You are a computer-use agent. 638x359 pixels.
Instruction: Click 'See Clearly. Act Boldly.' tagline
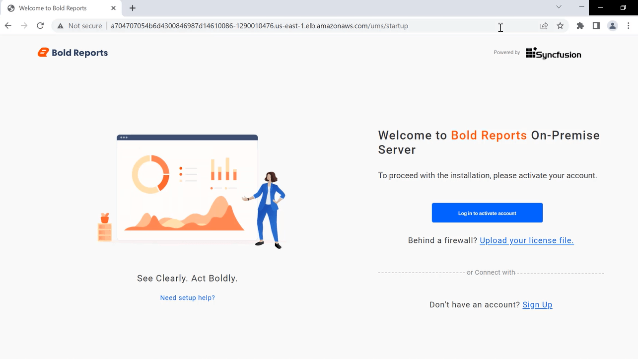tap(187, 279)
